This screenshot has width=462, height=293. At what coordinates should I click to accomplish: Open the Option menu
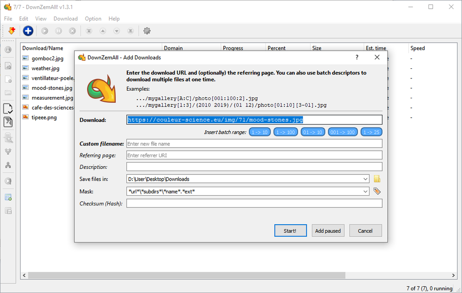93,19
